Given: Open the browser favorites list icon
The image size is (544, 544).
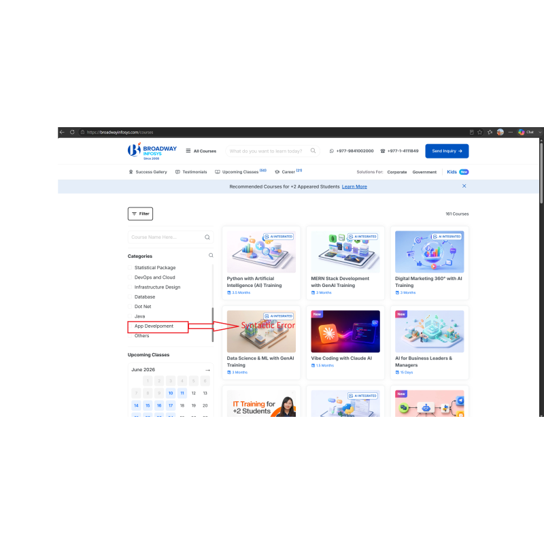Looking at the screenshot, I should click(490, 132).
